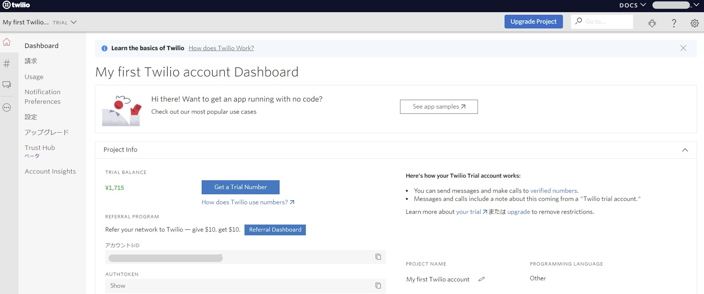Dismiss the Learn the basics banner

[683, 48]
